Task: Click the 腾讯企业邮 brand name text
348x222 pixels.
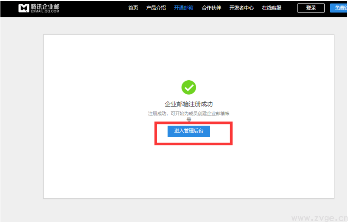Action: 45,6
